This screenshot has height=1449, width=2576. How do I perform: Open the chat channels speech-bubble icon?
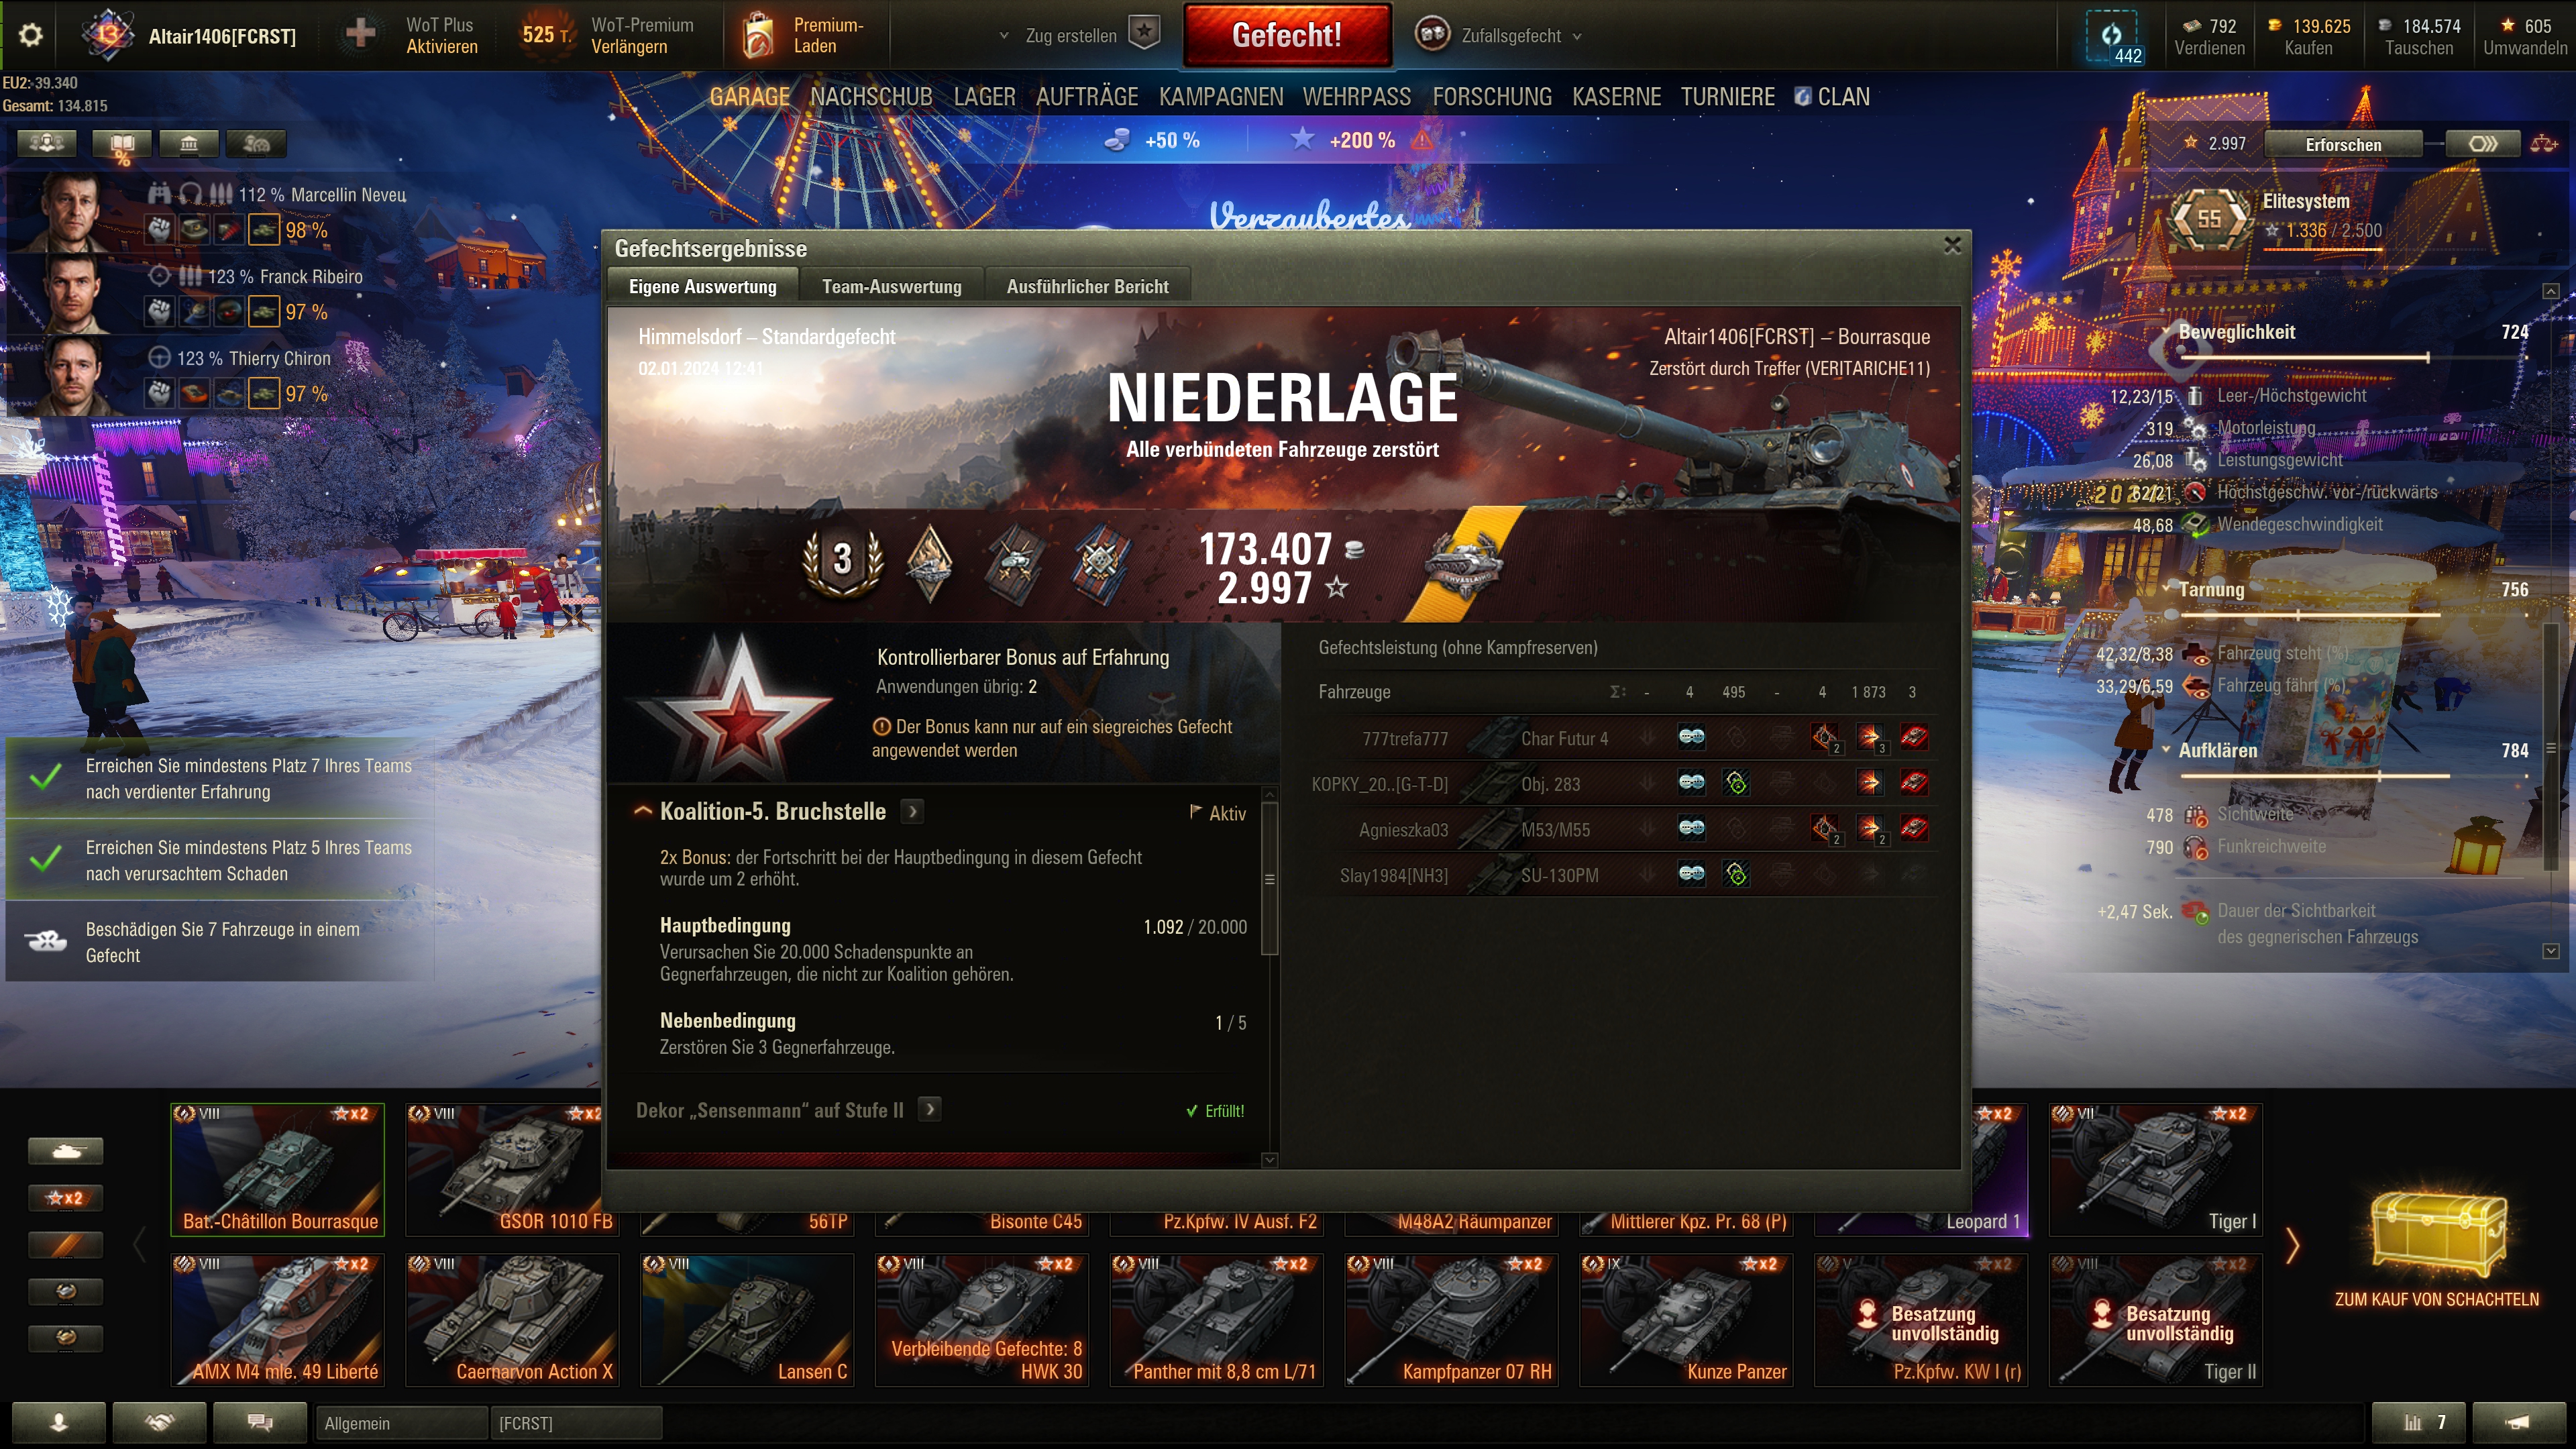tap(260, 1422)
